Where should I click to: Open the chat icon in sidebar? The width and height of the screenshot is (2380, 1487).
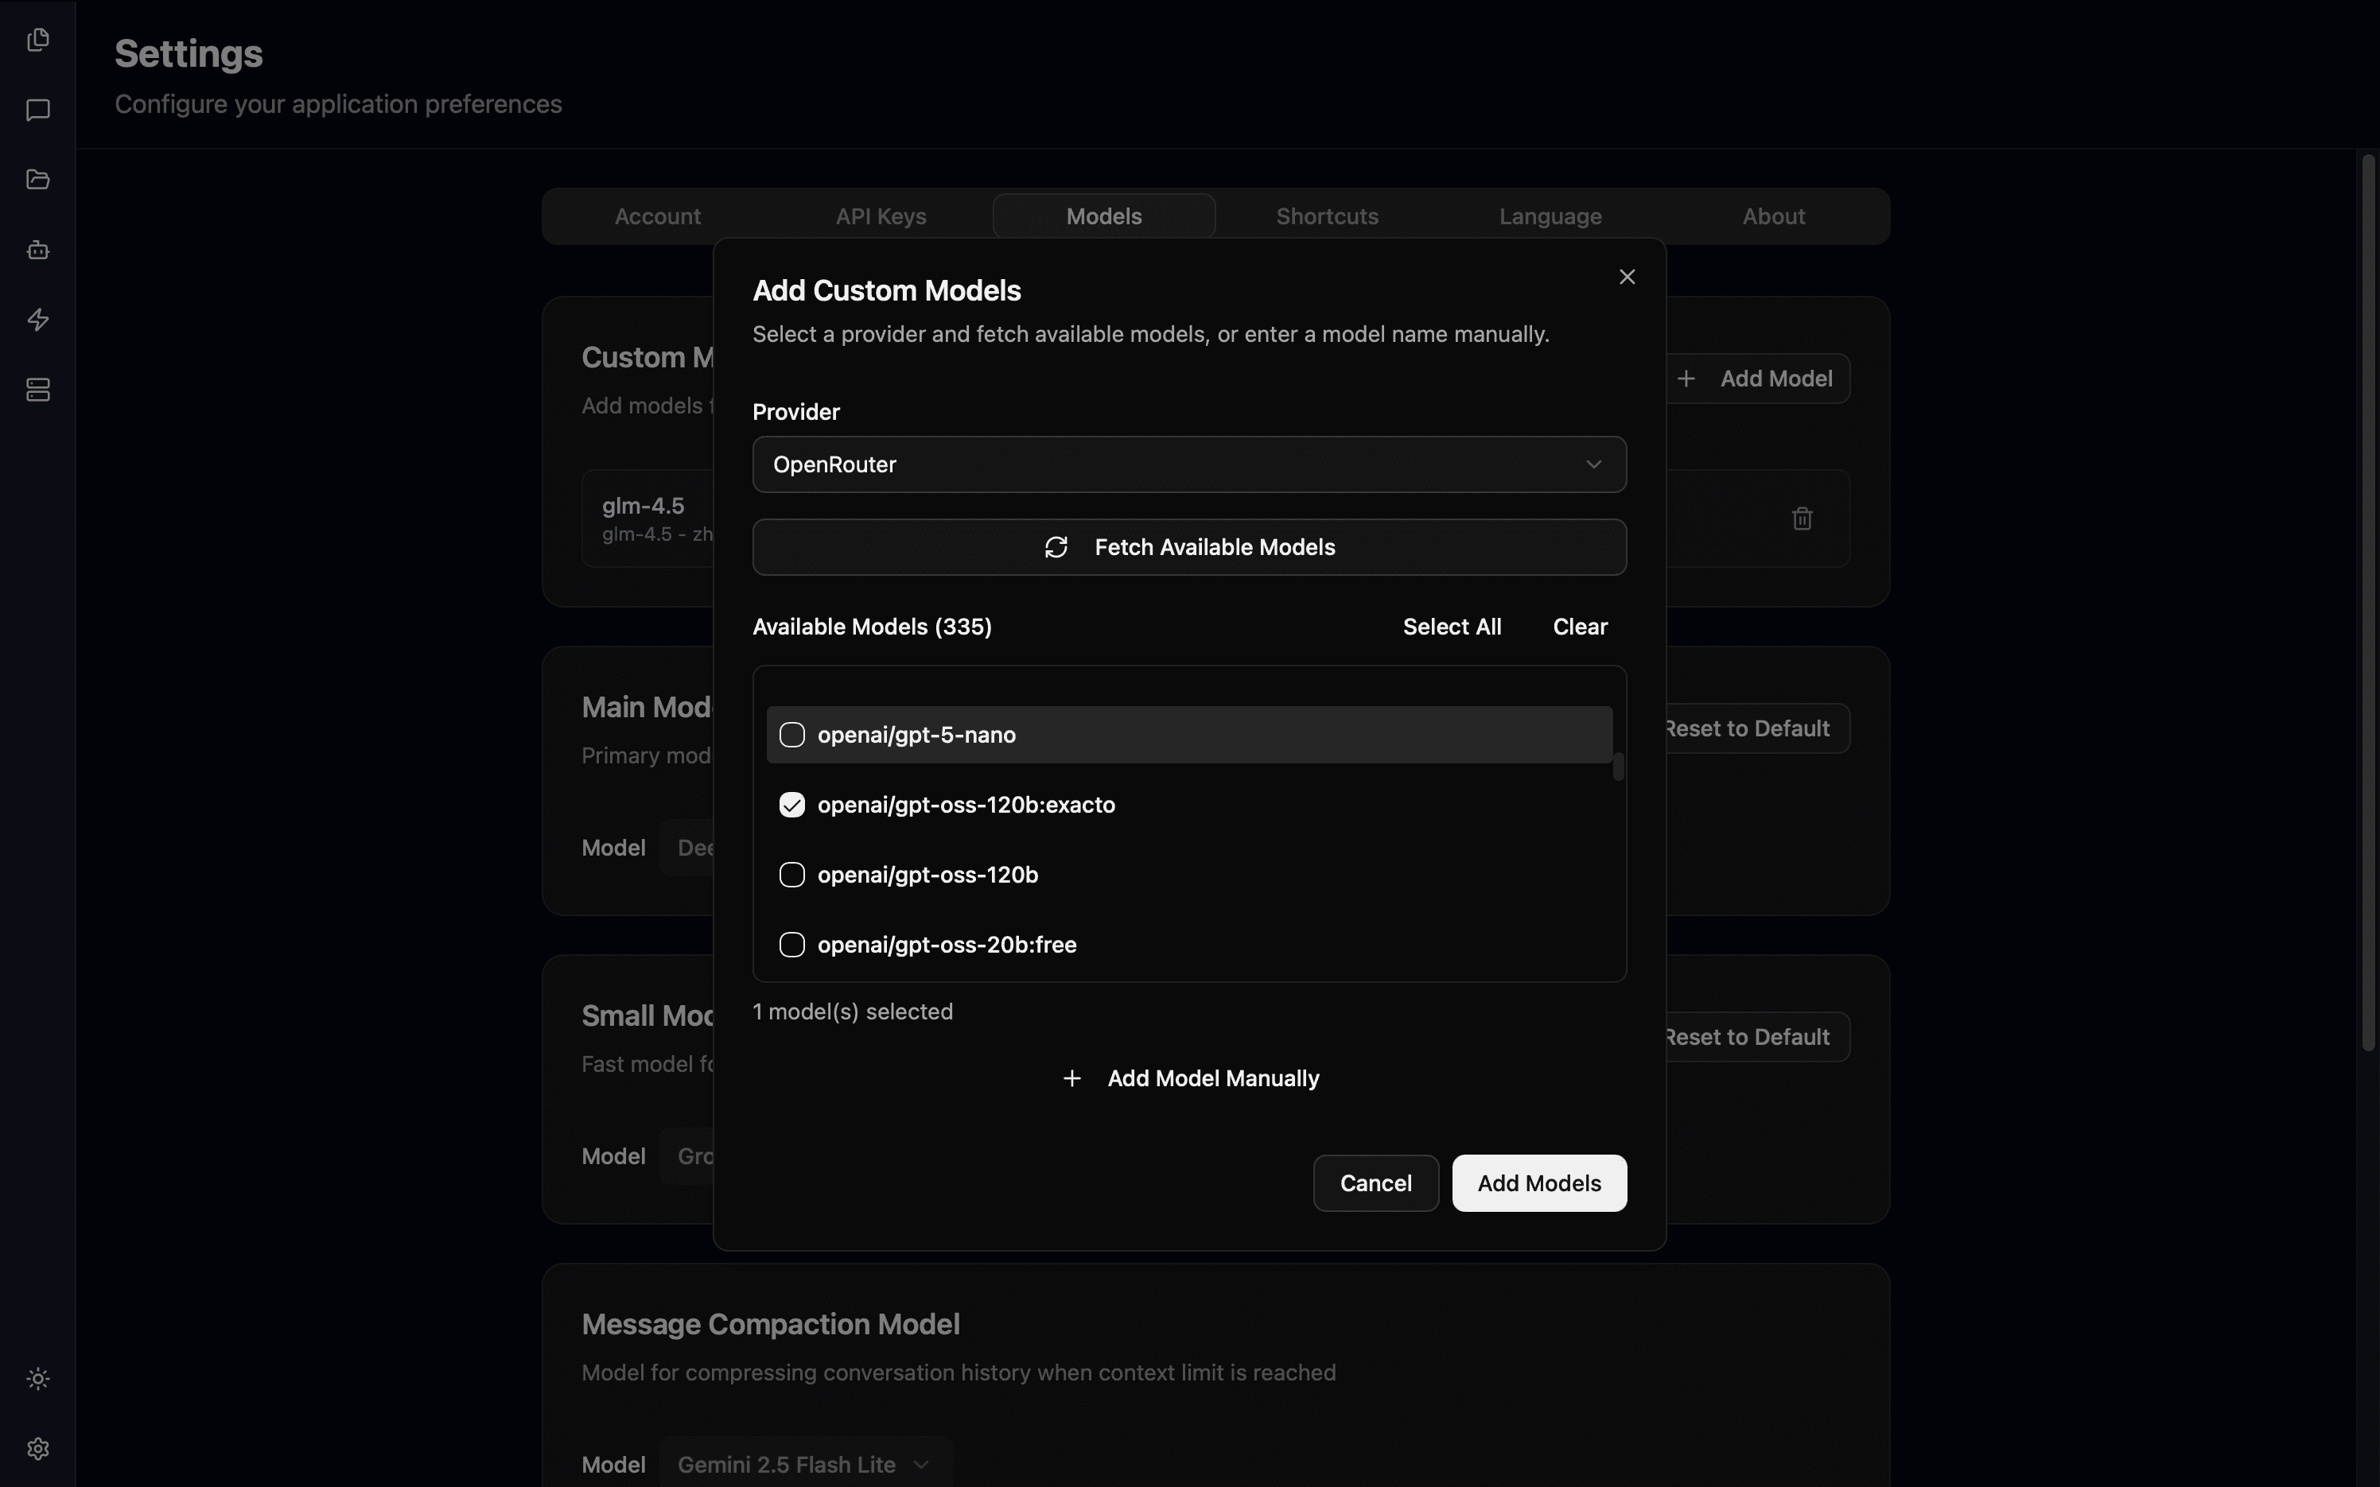(37, 109)
